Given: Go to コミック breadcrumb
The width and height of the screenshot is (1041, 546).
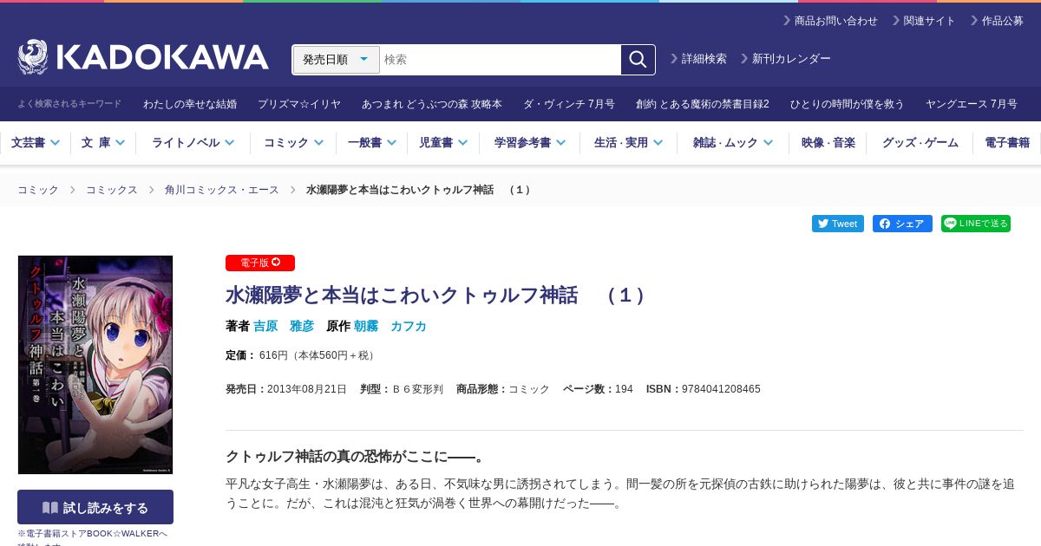Looking at the screenshot, I should 38,190.
